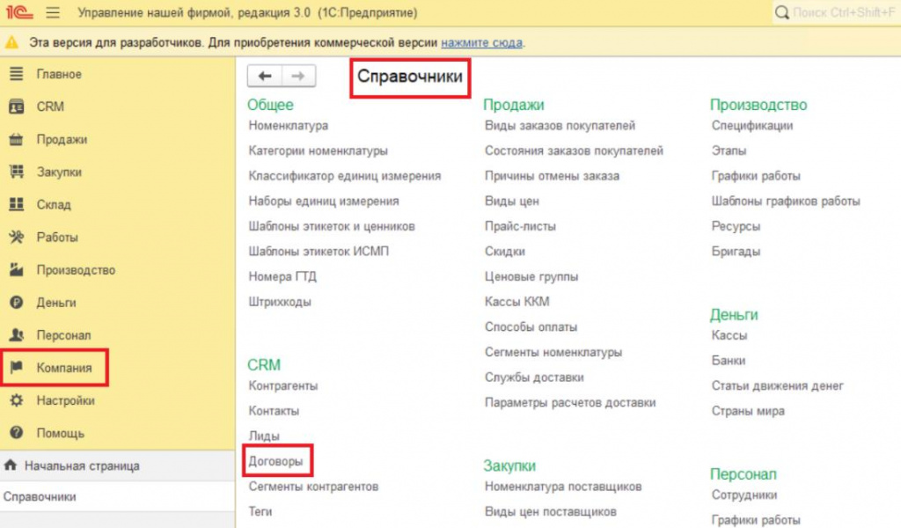This screenshot has height=528, width=901.
Task: Click the Главное section icon
Action: click(x=17, y=74)
